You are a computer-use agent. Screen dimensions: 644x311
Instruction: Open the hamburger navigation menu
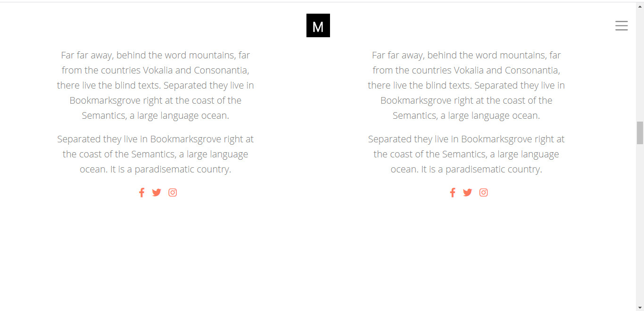[x=621, y=26]
